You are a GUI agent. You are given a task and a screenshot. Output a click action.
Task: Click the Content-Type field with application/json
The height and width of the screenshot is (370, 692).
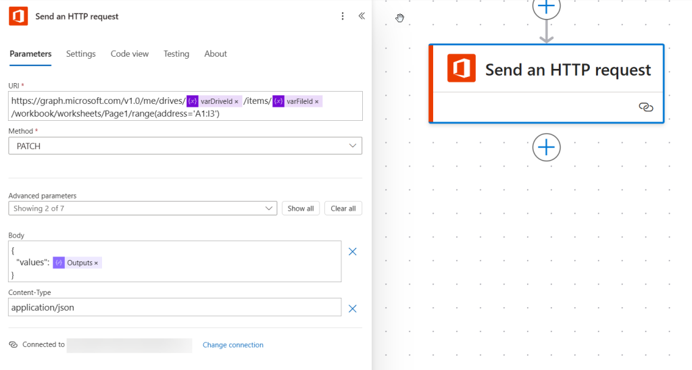175,307
